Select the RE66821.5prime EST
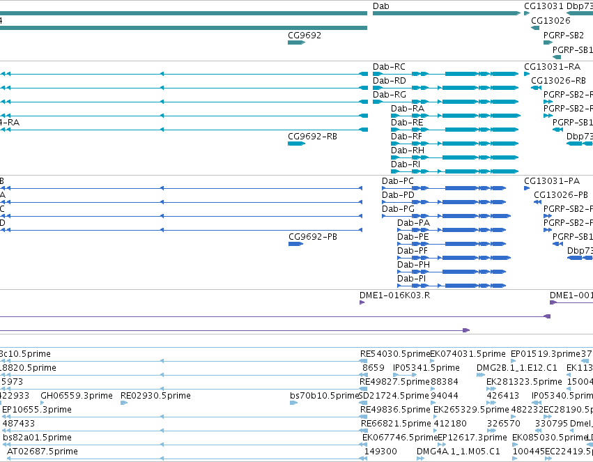 pos(363,431)
